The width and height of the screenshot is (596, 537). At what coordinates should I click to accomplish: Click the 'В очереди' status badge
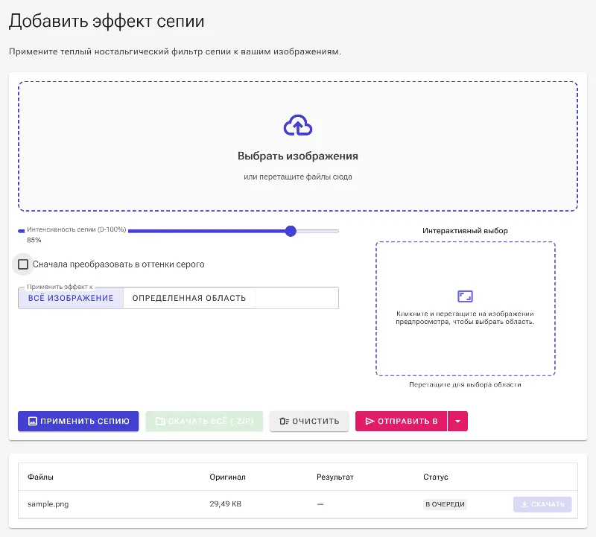click(445, 504)
